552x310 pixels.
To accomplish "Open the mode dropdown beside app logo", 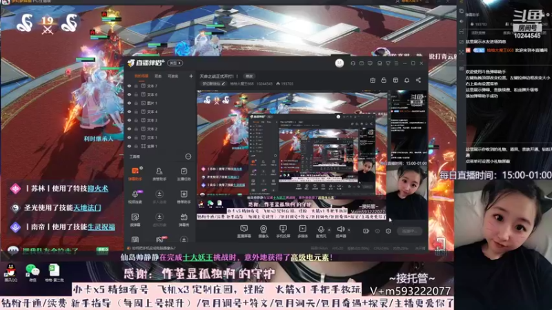I will [x=175, y=63].
